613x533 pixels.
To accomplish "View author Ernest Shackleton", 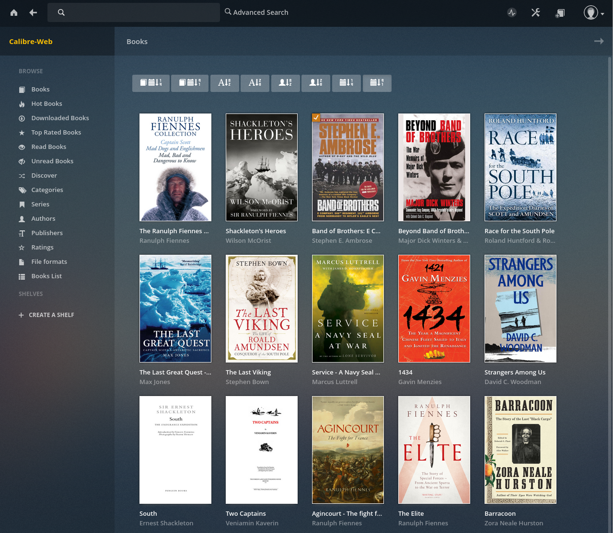I will click(166, 523).
